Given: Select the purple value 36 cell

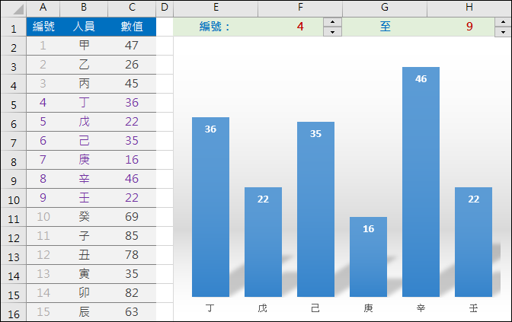Looking at the screenshot, I should coord(132,103).
